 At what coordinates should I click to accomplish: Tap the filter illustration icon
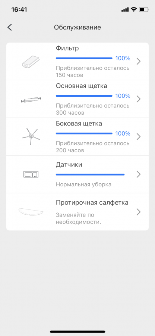point(31,61)
